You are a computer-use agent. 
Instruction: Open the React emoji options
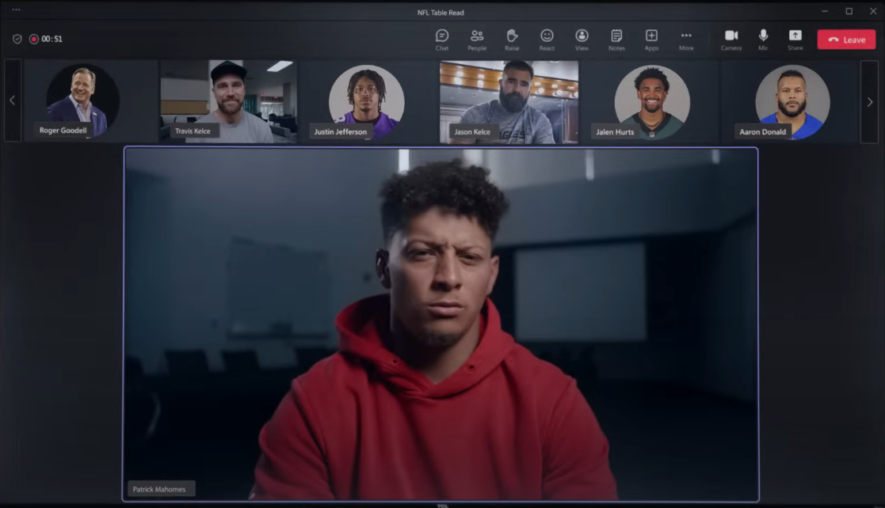click(547, 38)
